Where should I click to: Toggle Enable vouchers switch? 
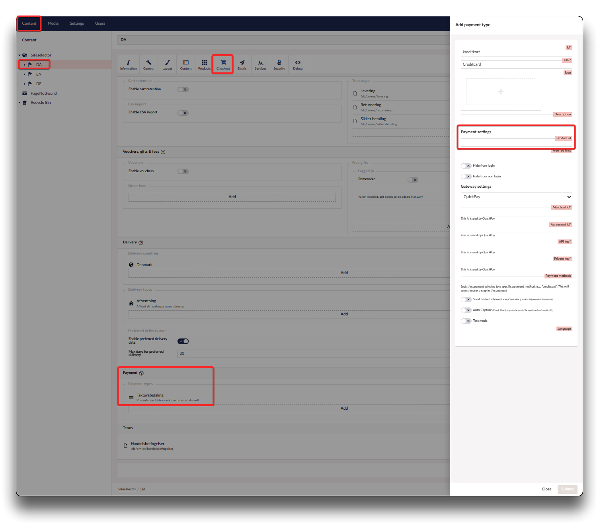pos(183,171)
